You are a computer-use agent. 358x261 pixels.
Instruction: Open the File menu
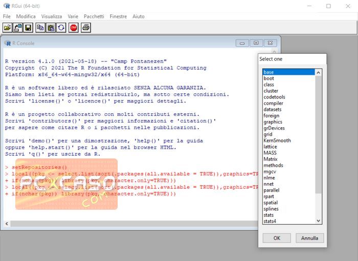7,16
